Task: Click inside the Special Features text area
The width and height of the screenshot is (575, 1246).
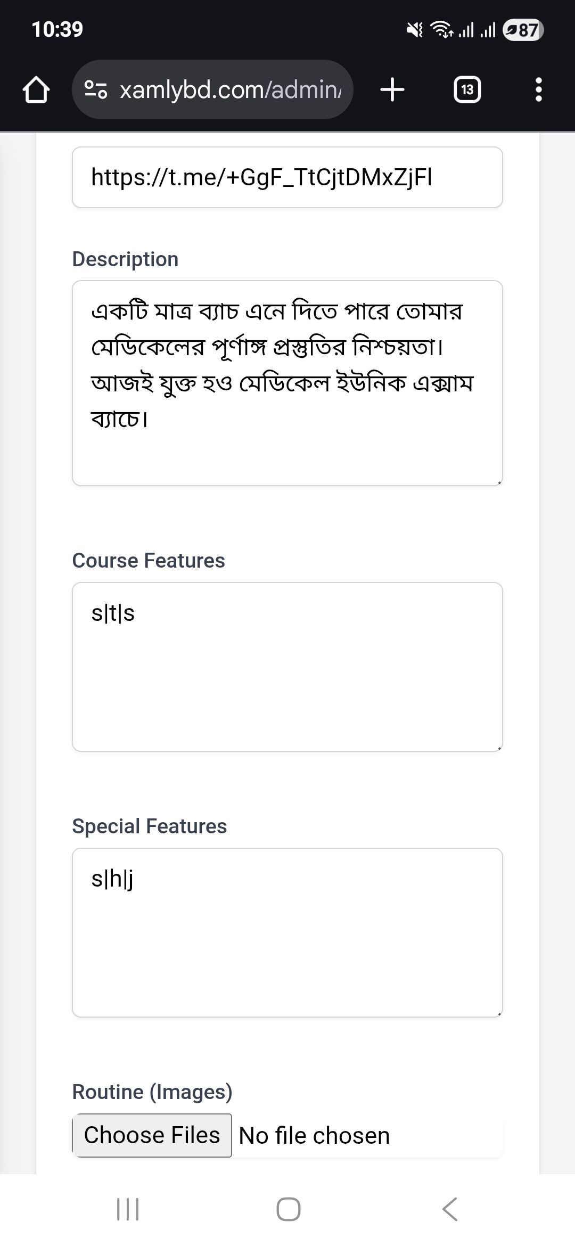Action: (x=287, y=932)
